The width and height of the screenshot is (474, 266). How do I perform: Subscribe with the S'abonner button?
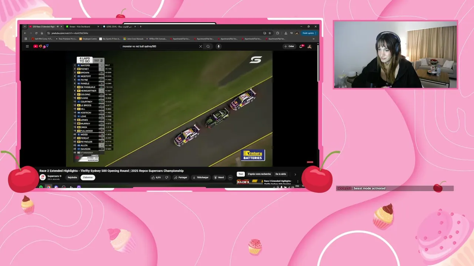(x=88, y=177)
